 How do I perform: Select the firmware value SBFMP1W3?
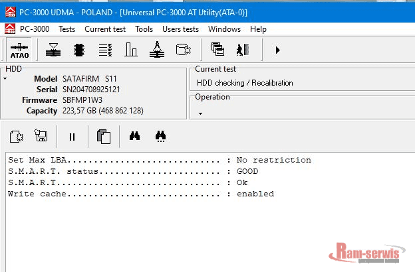click(82, 100)
